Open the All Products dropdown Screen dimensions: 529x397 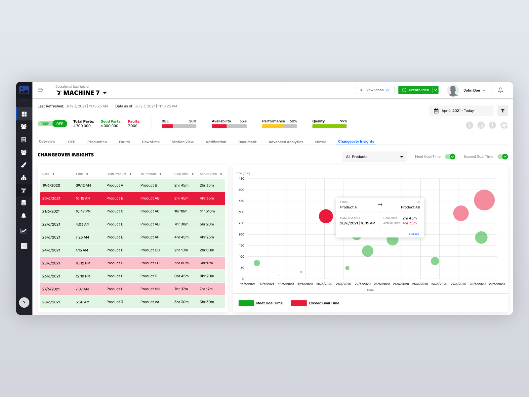[x=374, y=156]
